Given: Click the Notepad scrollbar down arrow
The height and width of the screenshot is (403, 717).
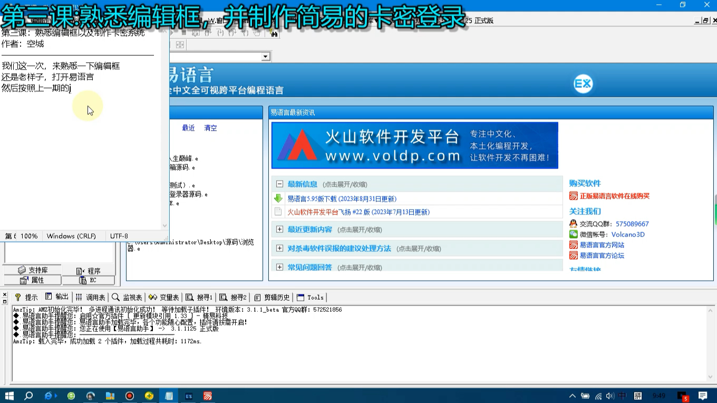Looking at the screenshot, I should (164, 225).
